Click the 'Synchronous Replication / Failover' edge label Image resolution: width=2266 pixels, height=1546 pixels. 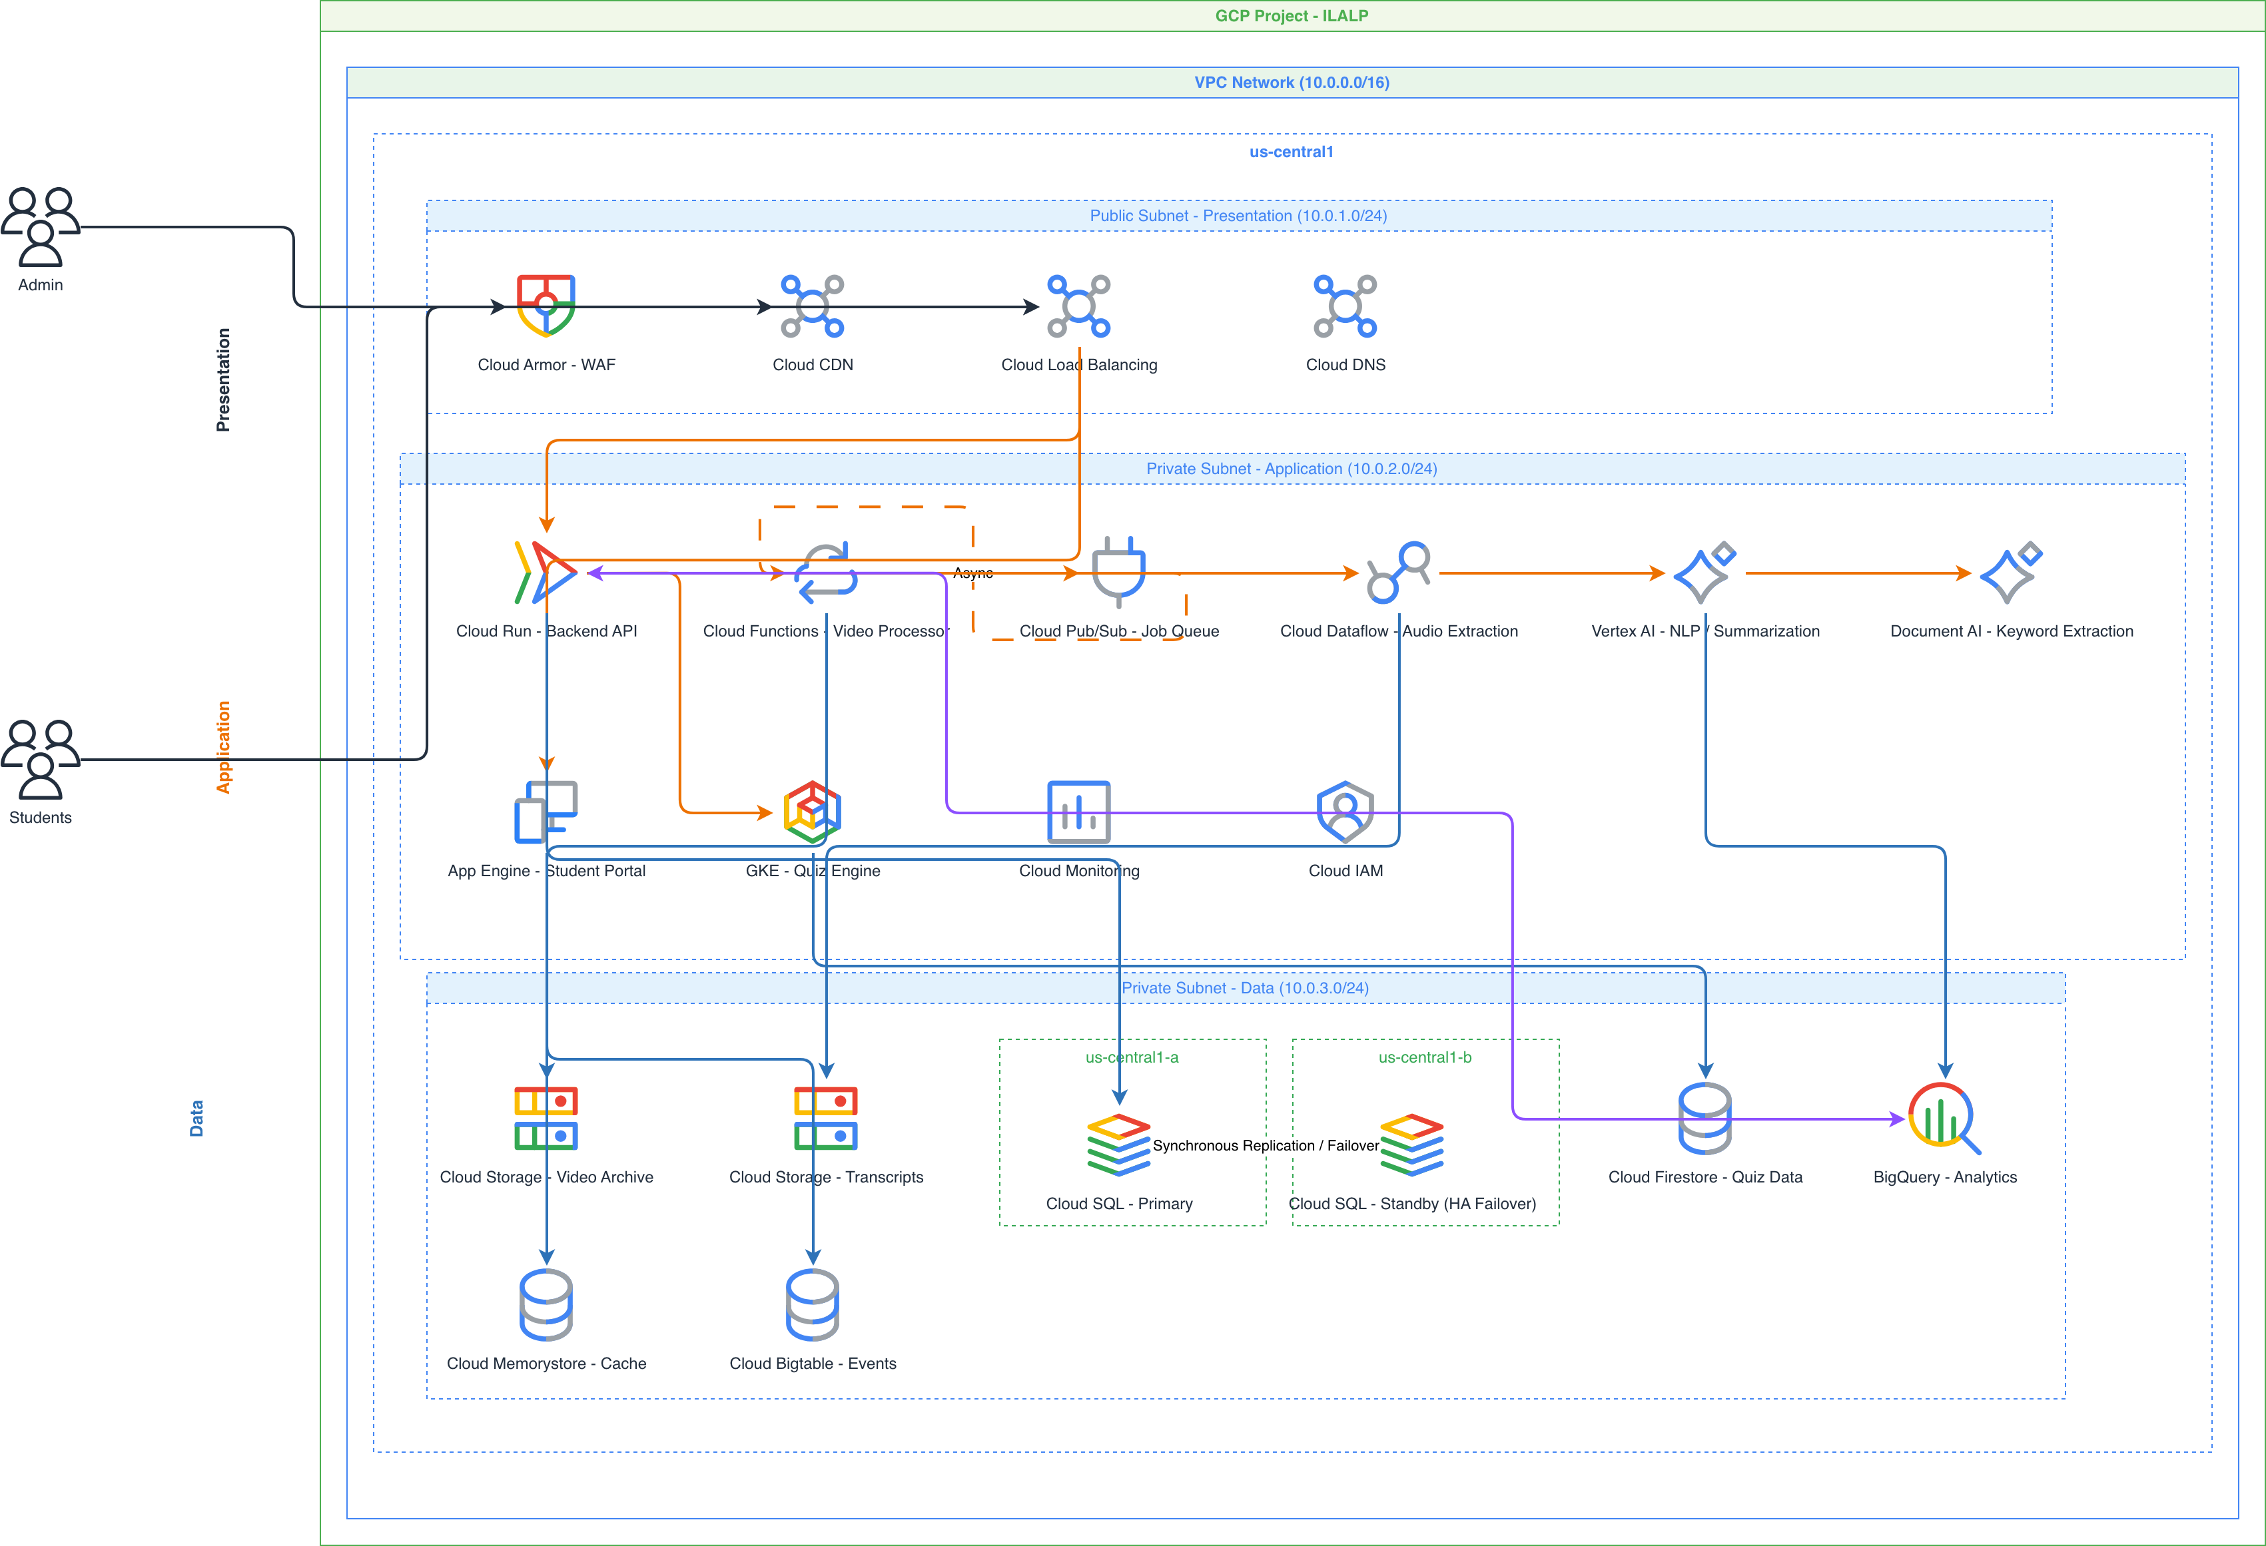point(1266,1145)
